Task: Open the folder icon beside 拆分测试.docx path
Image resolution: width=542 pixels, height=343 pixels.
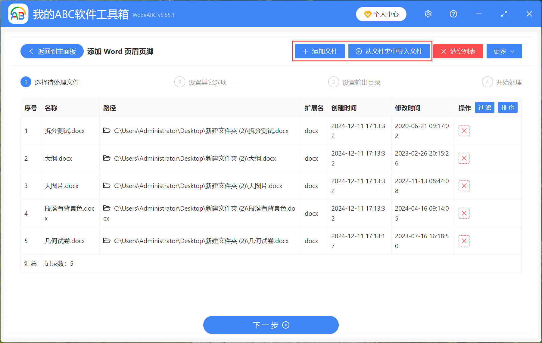Action: (107, 131)
